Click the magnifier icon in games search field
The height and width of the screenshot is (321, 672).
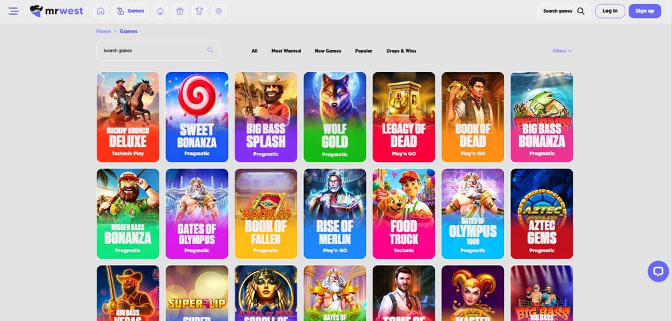210,50
